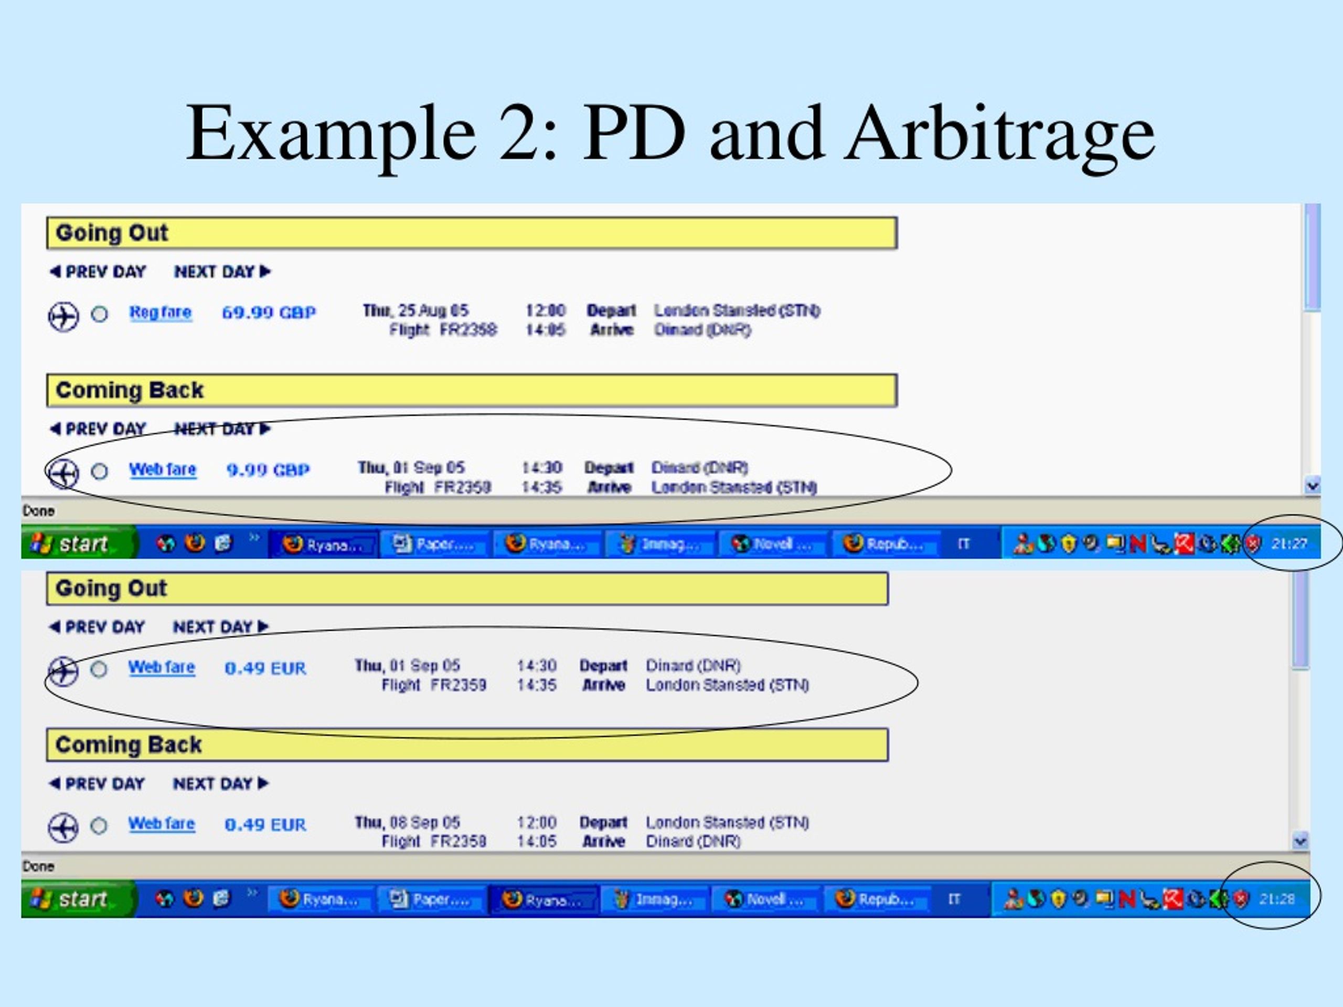Image resolution: width=1343 pixels, height=1007 pixels.
Task: Click the yellow shield tray icon by 21:27
Action: tap(1069, 544)
